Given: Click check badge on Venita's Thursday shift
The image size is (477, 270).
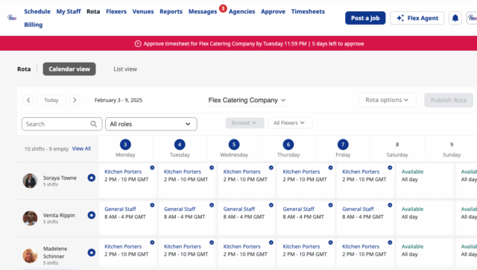Looking at the screenshot, I should [330, 205].
